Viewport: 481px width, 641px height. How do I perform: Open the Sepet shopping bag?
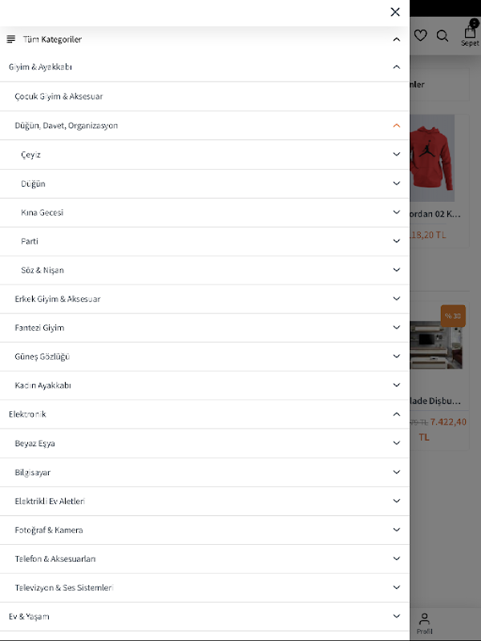tap(470, 34)
